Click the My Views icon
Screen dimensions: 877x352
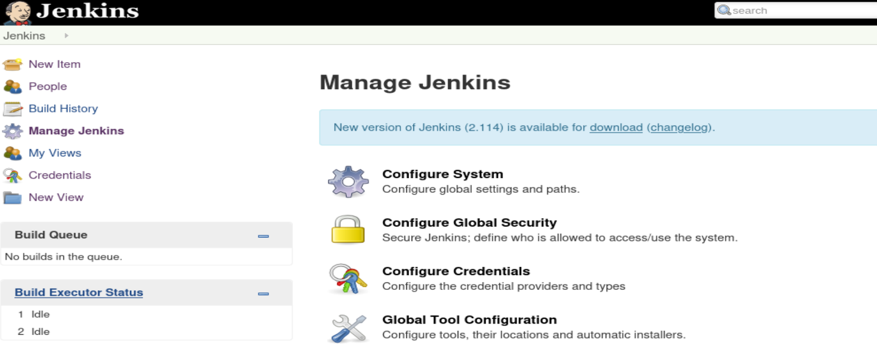[x=12, y=153]
